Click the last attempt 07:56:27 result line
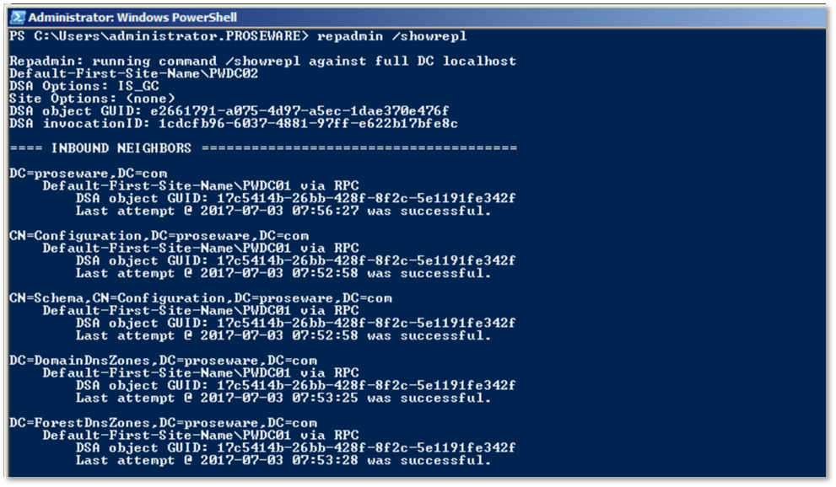836x487 pixels. (x=283, y=211)
